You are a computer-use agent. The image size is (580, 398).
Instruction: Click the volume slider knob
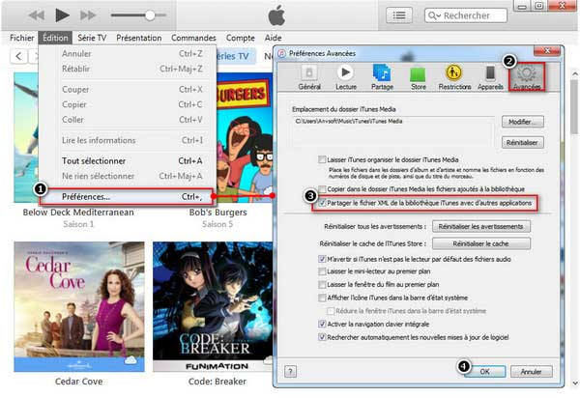coord(150,15)
